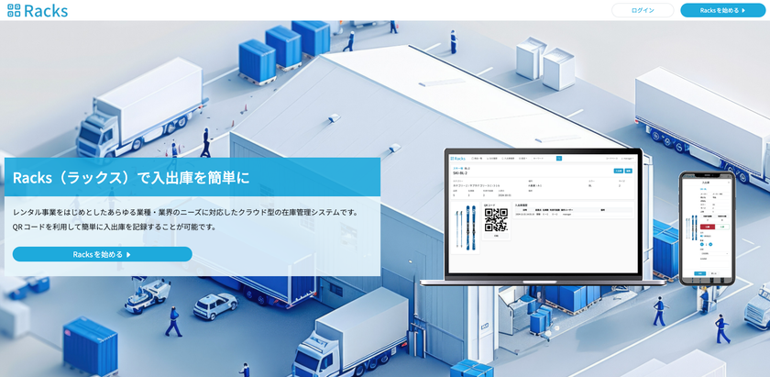Click the search magnifier icon in laptop mockup
The height and width of the screenshot is (377, 770).
click(559, 159)
